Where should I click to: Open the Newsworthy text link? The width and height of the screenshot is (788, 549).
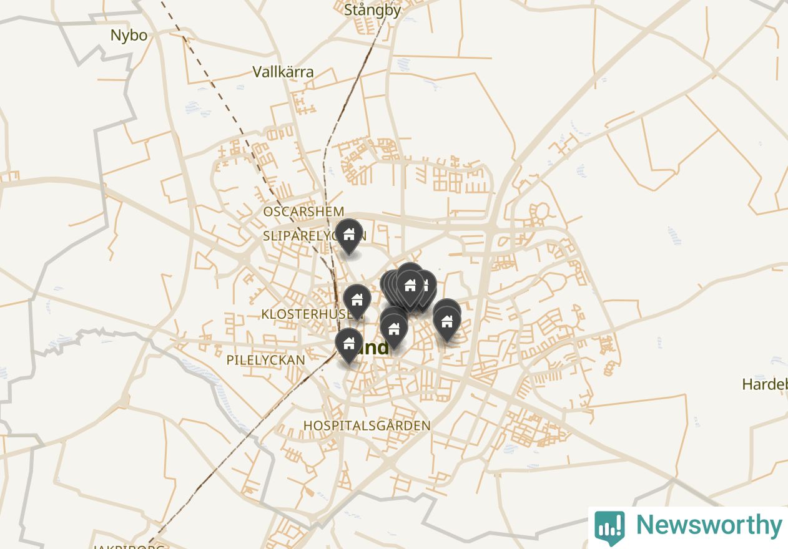pos(709,525)
